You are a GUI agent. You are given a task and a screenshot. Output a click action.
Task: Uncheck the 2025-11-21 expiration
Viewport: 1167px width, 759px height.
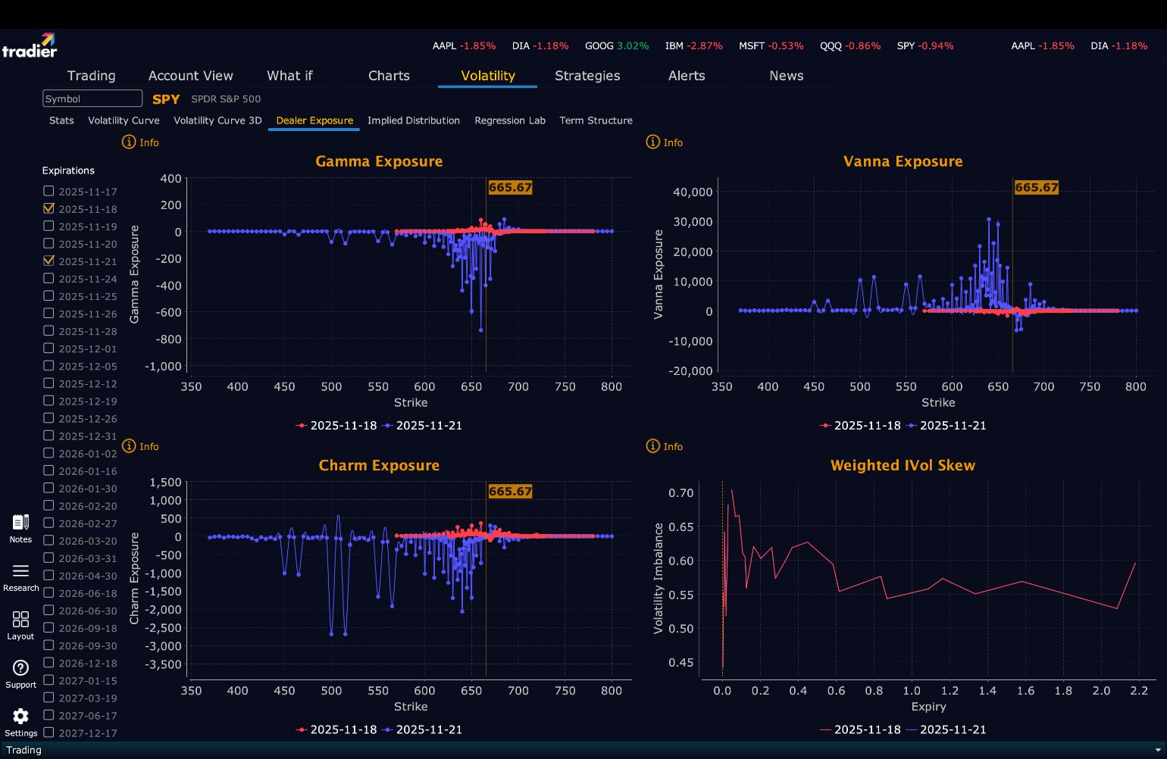pyautogui.click(x=48, y=261)
